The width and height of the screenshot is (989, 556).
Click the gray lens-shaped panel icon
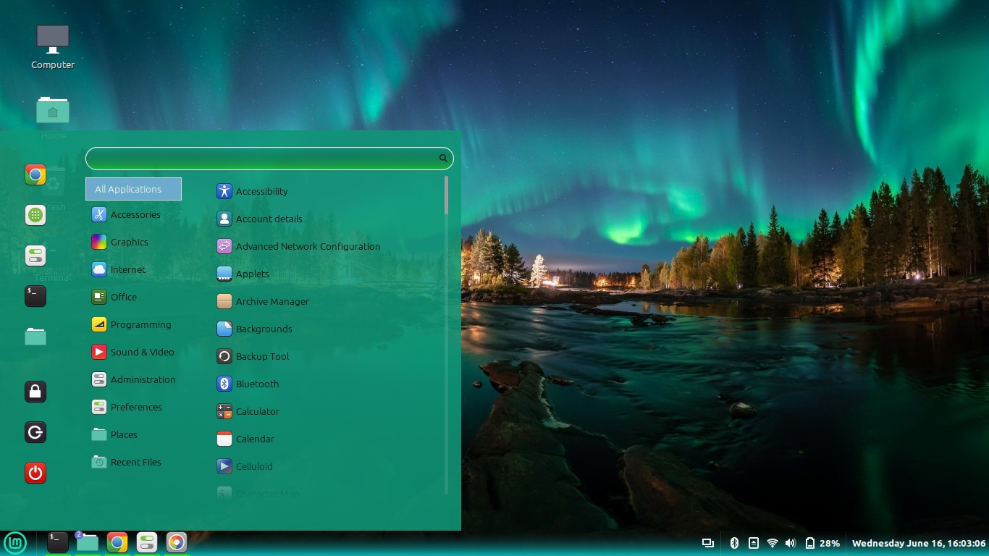coord(177,542)
